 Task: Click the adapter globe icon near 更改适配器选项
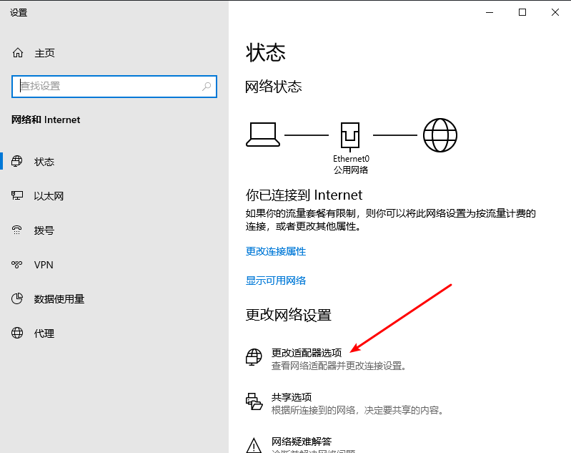[x=254, y=357]
